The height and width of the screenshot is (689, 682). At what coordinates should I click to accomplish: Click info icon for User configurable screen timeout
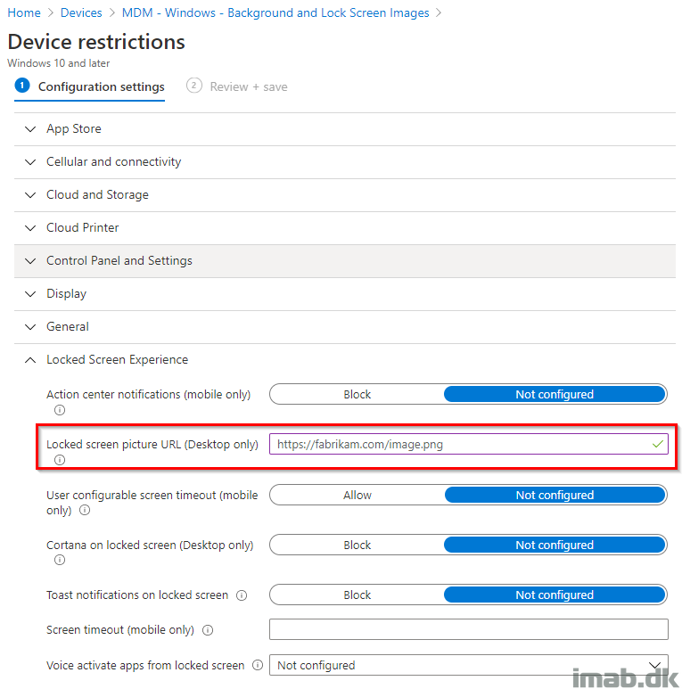(85, 510)
